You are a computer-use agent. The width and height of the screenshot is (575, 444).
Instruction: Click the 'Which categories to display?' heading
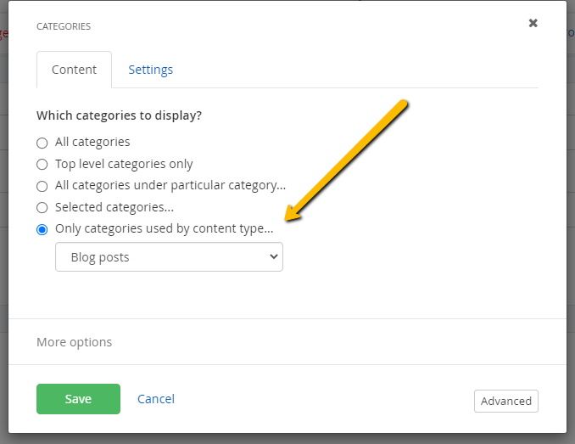(x=120, y=115)
